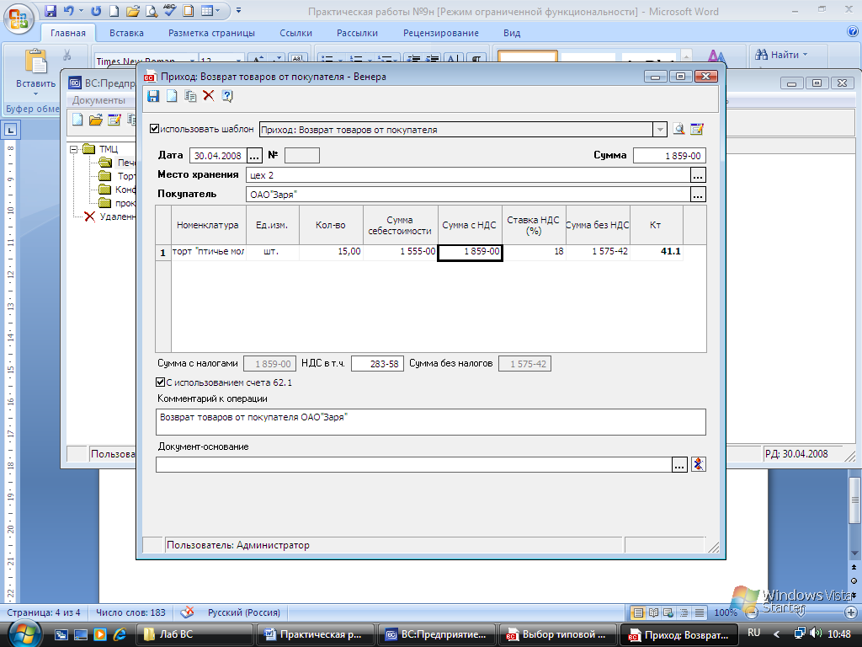The image size is (862, 647).
Task: Browse Документ-основание with ellipsis button
Action: click(679, 465)
